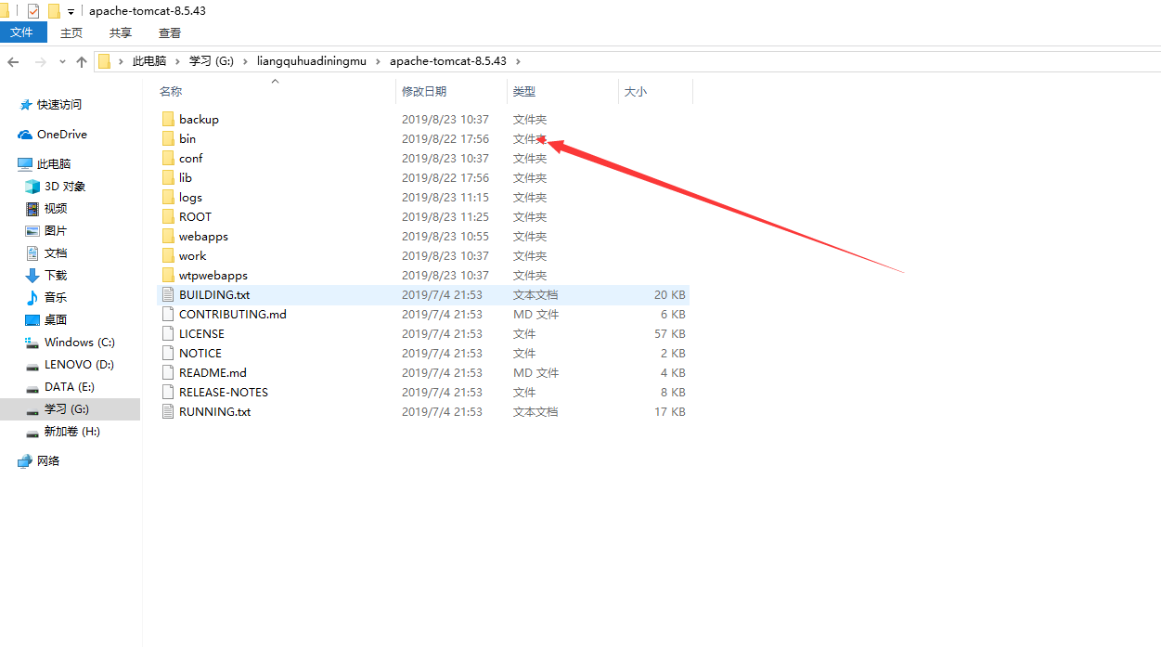1161x647 pixels.
Task: Open the quick access toolbar dropdown arrow
Action: 71,12
